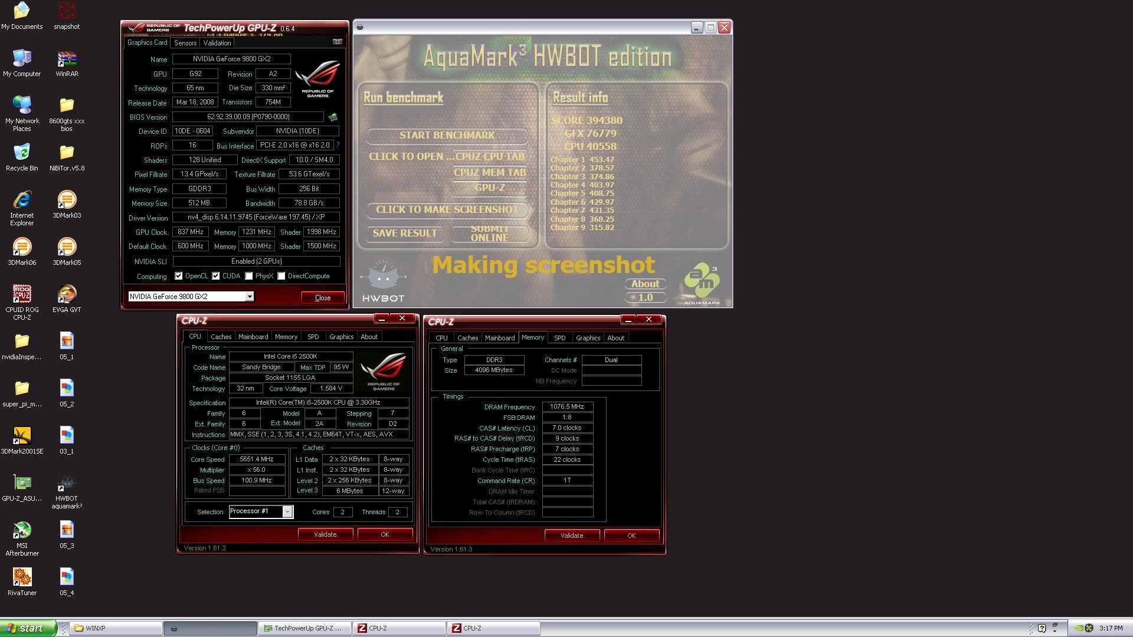The image size is (1133, 637).
Task: Click HWBOT logo in AquaMark window
Action: (x=383, y=282)
